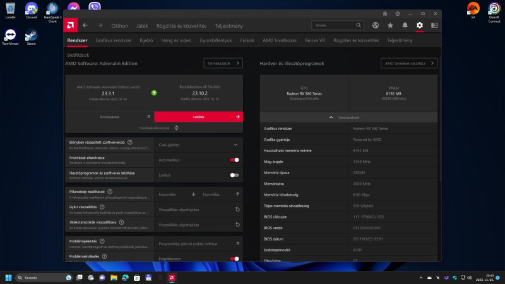Click Visszaállítás végrehajtása for Gyári visszaállítás
The width and height of the screenshot is (505, 284).
pos(179,210)
